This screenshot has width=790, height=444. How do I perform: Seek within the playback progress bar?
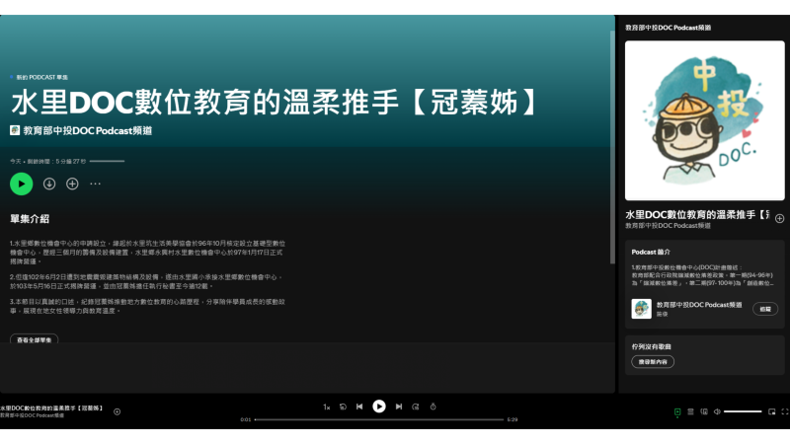[379, 419]
